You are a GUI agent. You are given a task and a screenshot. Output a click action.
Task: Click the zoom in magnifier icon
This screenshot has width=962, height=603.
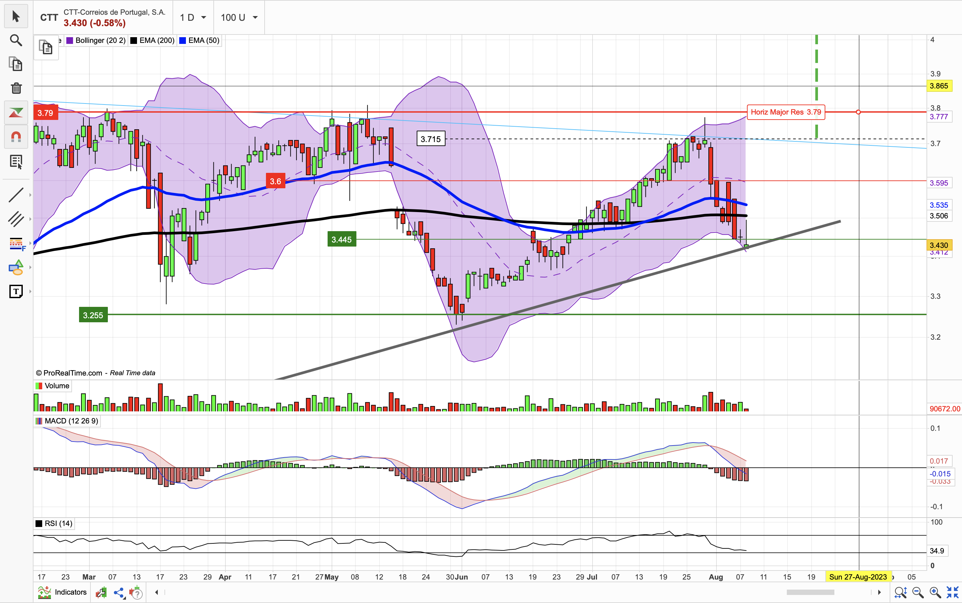coord(935,592)
